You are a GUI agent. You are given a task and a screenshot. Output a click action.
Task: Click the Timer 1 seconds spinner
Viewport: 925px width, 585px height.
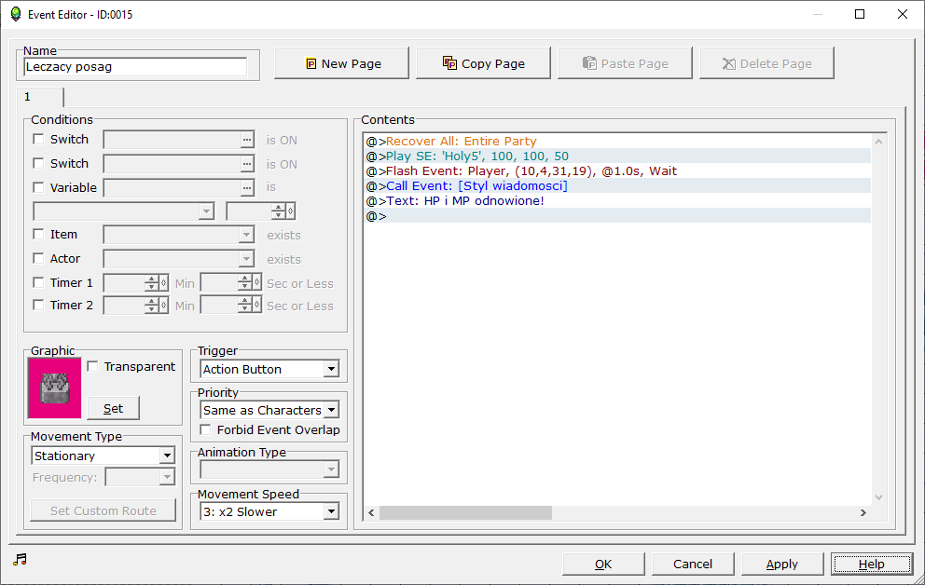[230, 283]
